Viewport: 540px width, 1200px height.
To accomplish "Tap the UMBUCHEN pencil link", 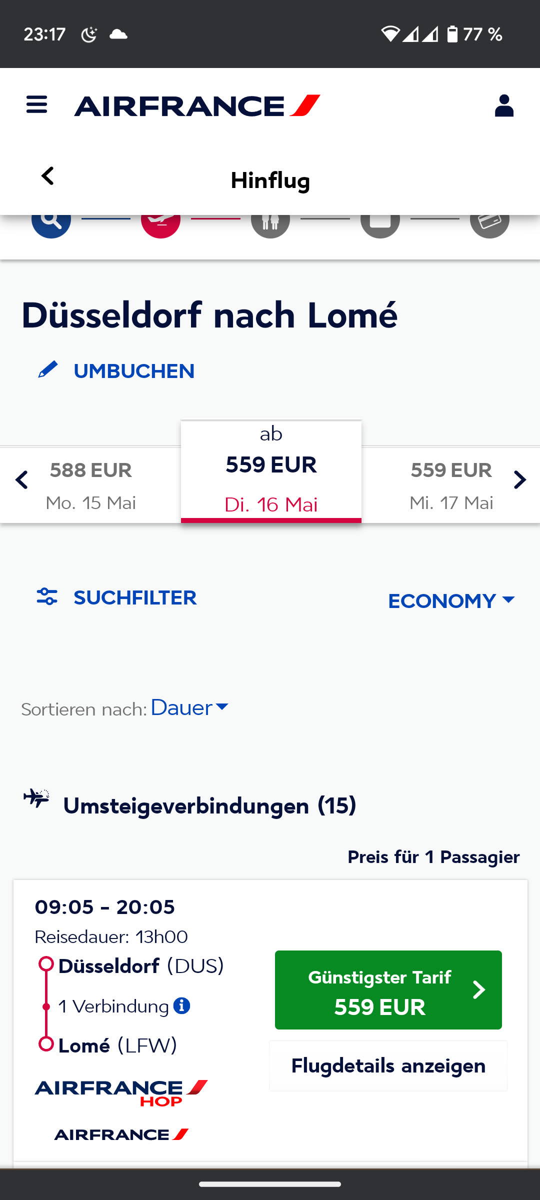I will click(116, 371).
